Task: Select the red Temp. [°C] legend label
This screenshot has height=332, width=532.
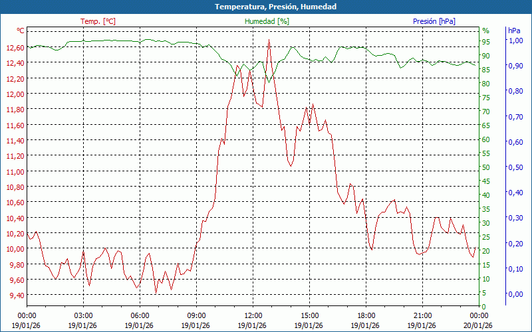Action: [x=98, y=21]
